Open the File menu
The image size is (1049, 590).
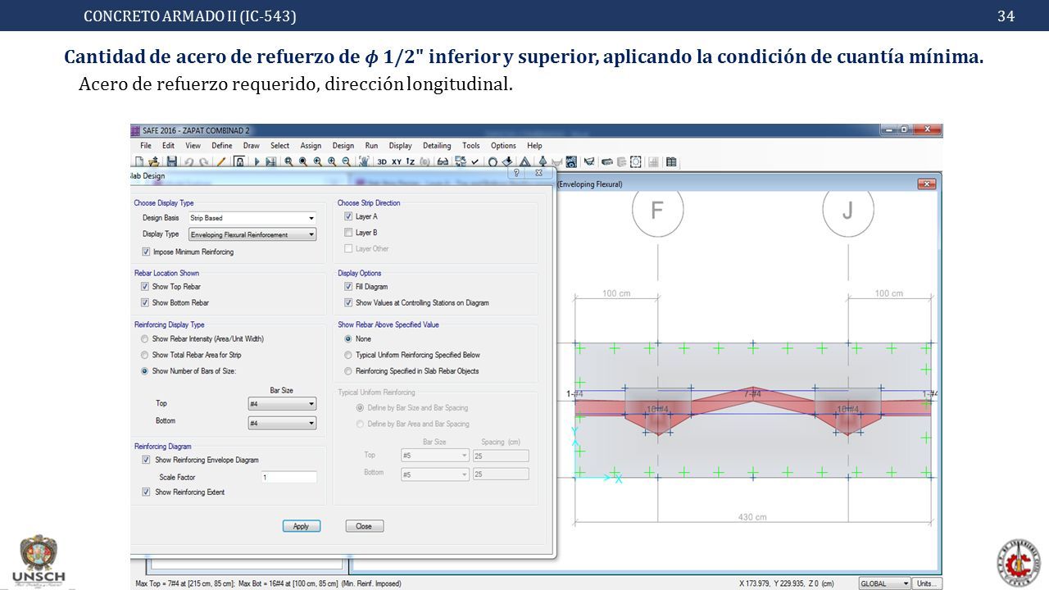[x=146, y=146]
